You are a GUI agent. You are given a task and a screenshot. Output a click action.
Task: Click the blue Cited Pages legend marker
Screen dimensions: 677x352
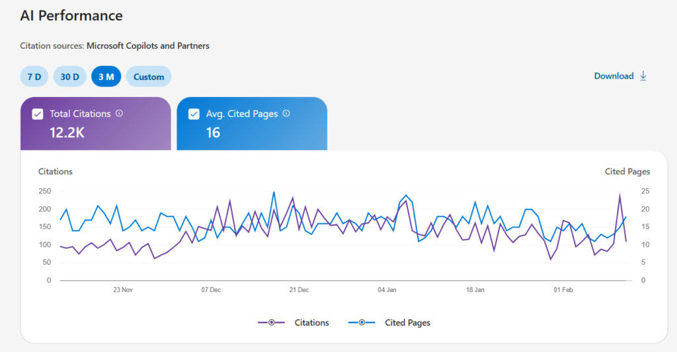pos(362,322)
